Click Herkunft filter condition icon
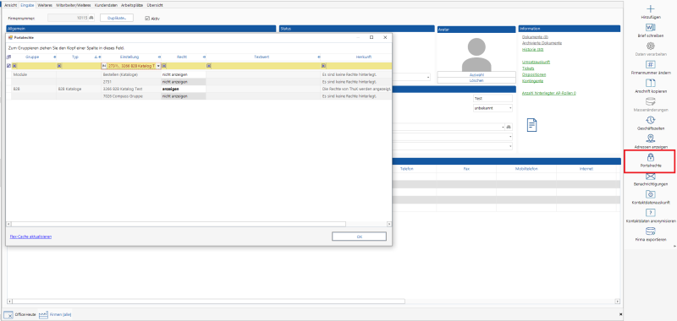The image size is (677, 321). coord(323,66)
